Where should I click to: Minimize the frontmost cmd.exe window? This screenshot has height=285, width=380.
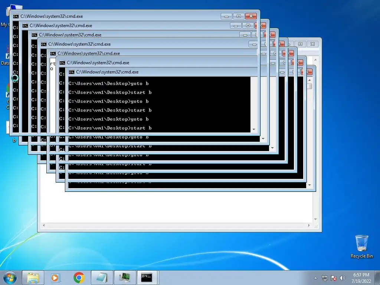[227, 16]
